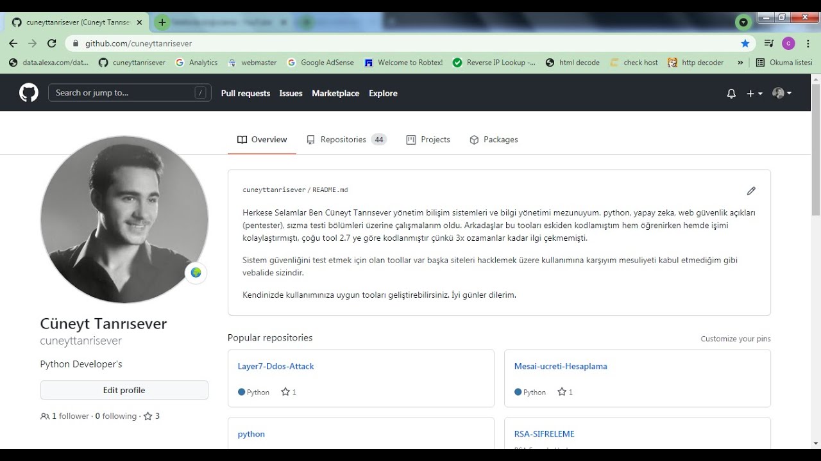This screenshot has height=461, width=821.
Task: Open the user avatar menu dropdown
Action: [x=782, y=93]
